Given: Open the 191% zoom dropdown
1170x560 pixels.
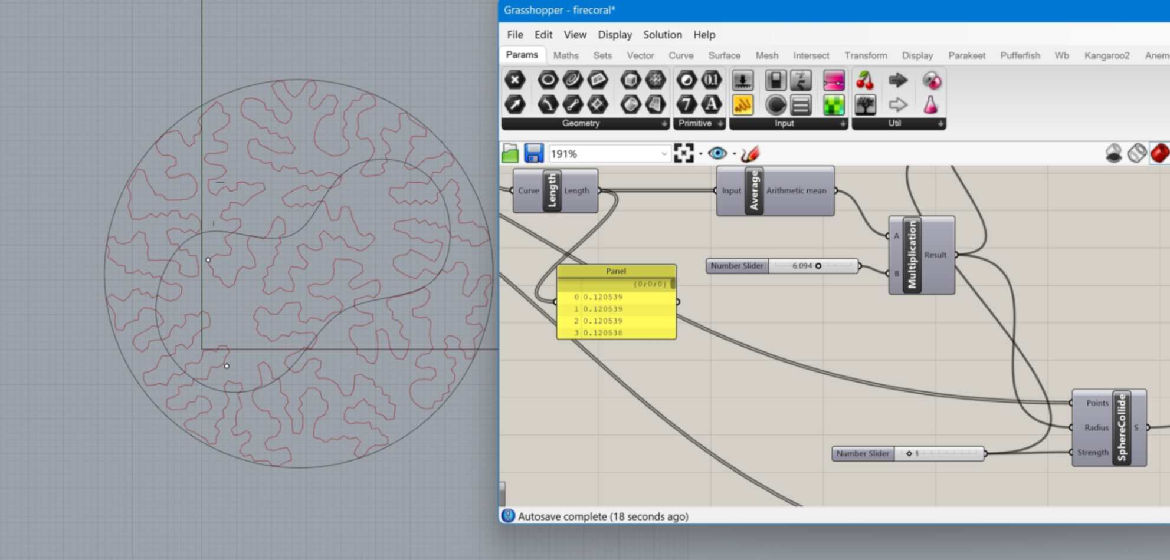Looking at the screenshot, I should [664, 154].
